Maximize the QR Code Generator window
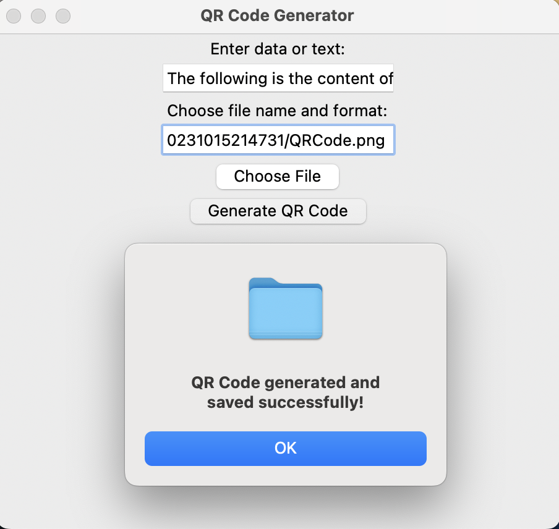The width and height of the screenshot is (559, 529). (x=63, y=16)
